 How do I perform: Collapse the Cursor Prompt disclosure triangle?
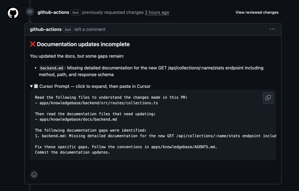tap(32, 86)
